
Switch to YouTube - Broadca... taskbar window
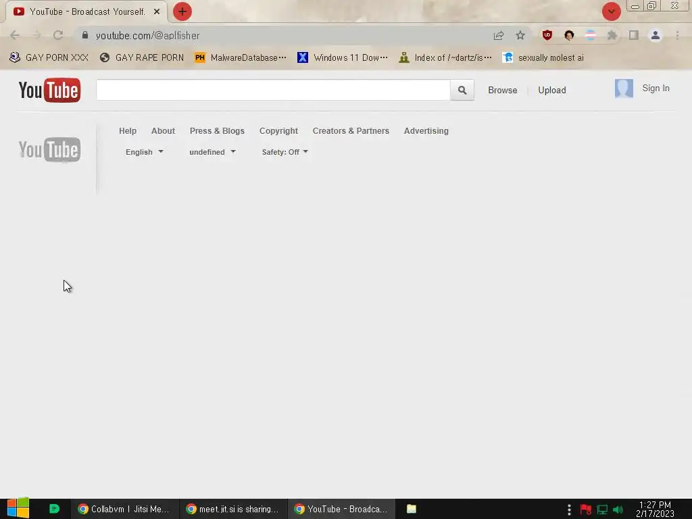pyautogui.click(x=341, y=509)
